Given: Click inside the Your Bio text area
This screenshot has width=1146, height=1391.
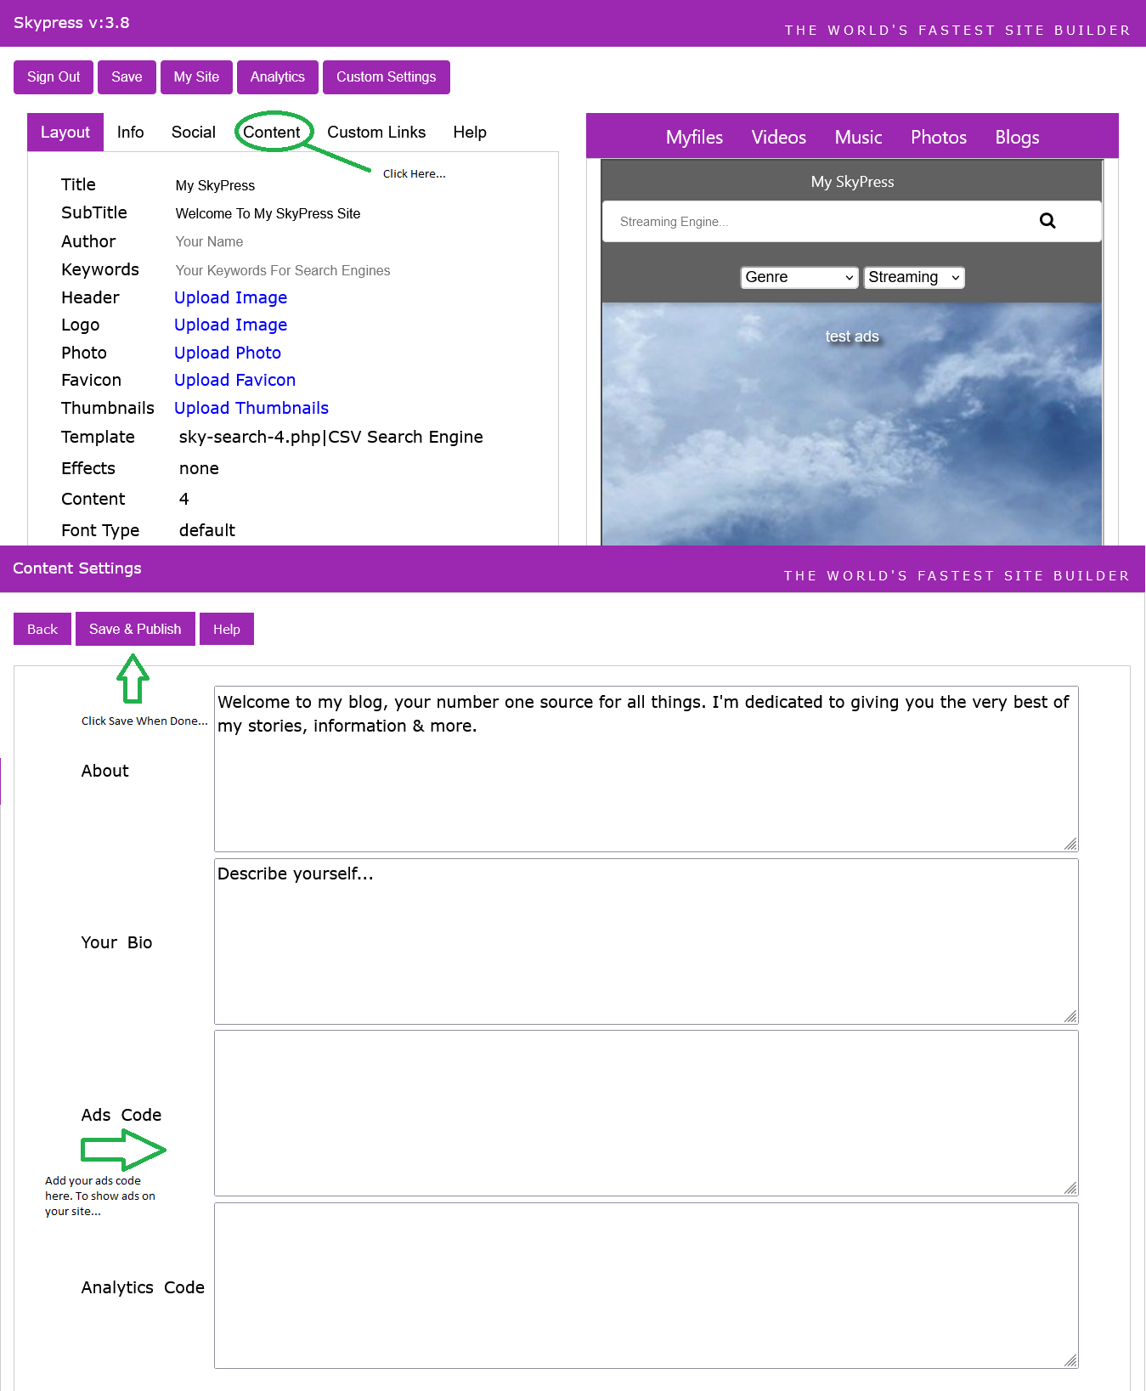Looking at the screenshot, I should click(646, 941).
